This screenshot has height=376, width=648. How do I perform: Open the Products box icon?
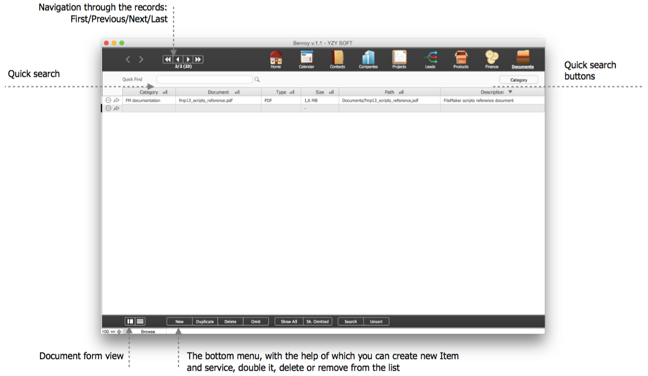click(460, 59)
